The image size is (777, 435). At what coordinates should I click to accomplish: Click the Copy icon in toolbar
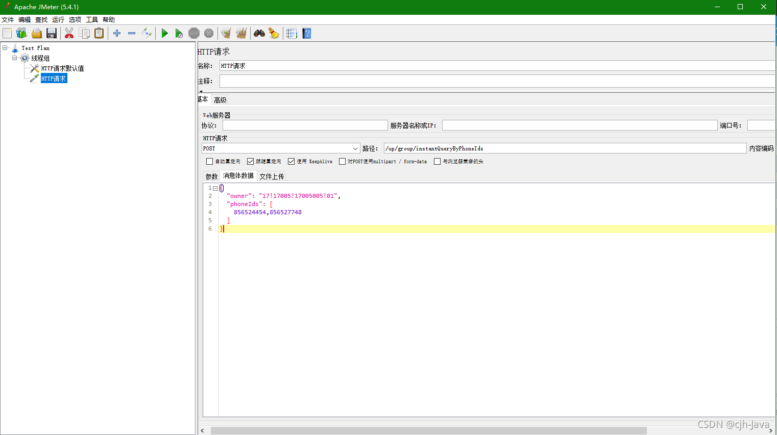[x=84, y=33]
